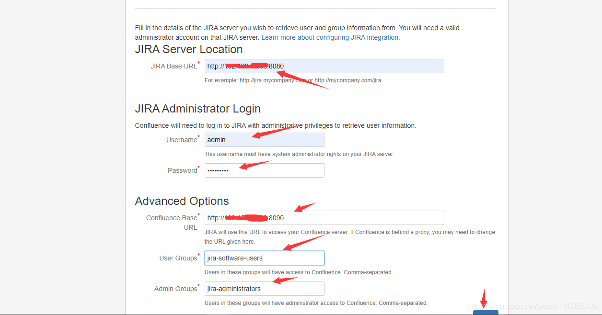Click the Advanced Options heading
602x315 pixels.
coord(182,201)
